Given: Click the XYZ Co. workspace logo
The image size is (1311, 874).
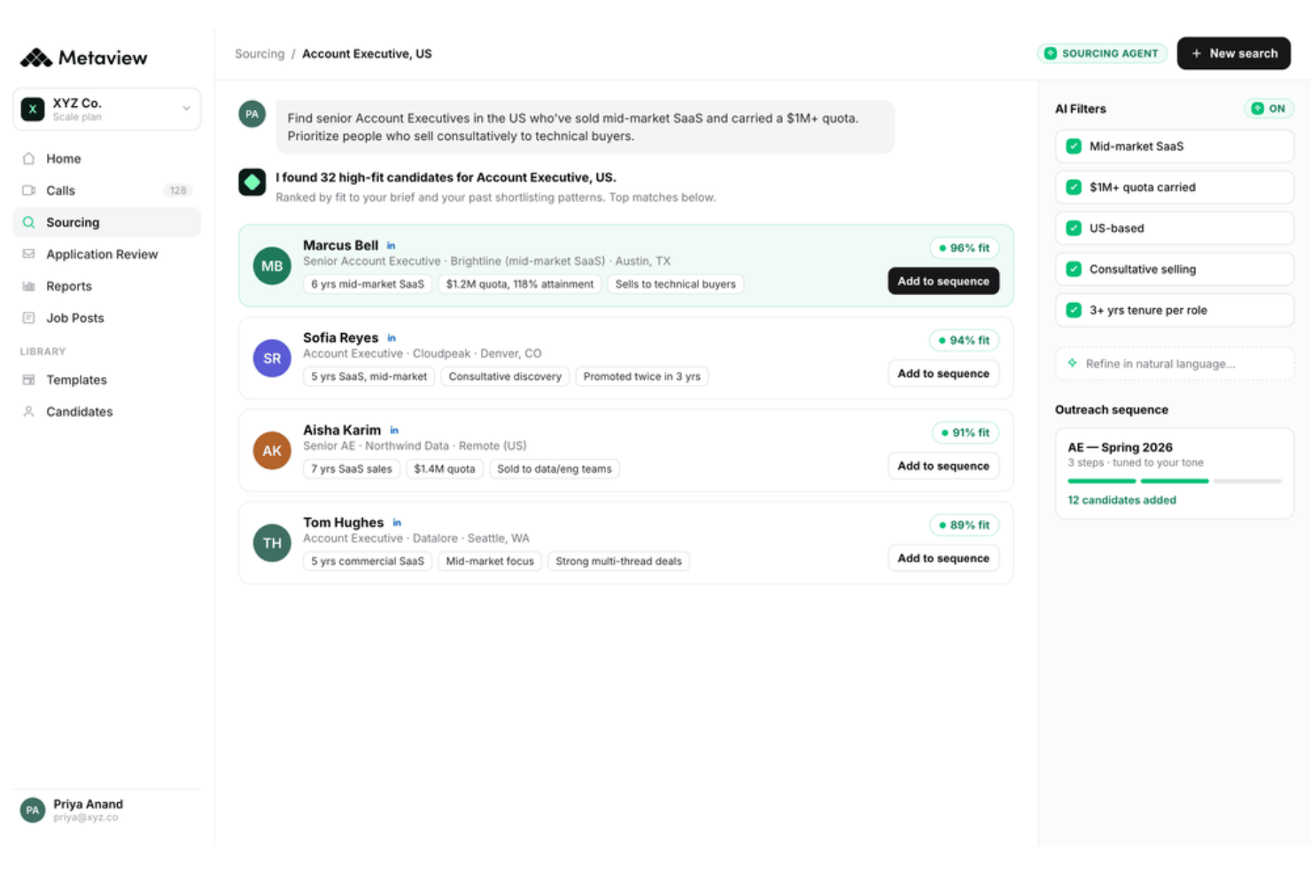Looking at the screenshot, I should (x=33, y=109).
